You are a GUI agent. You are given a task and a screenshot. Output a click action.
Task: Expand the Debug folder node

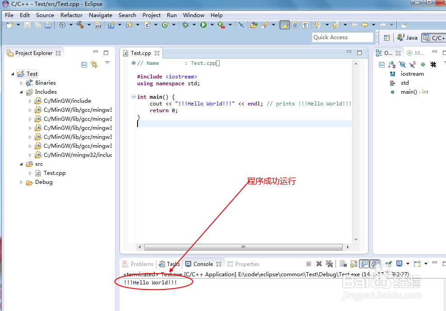click(x=21, y=182)
